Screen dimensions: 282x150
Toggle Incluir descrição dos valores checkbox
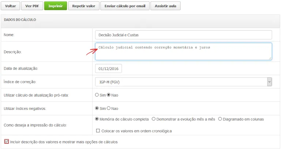[x=6, y=142]
